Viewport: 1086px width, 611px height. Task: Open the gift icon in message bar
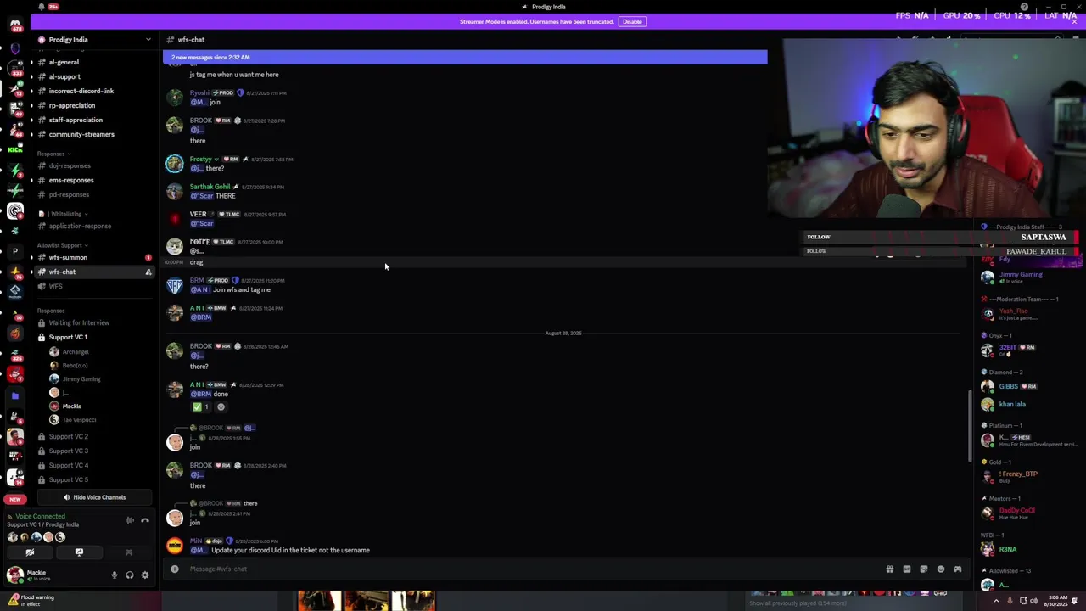pos(889,569)
